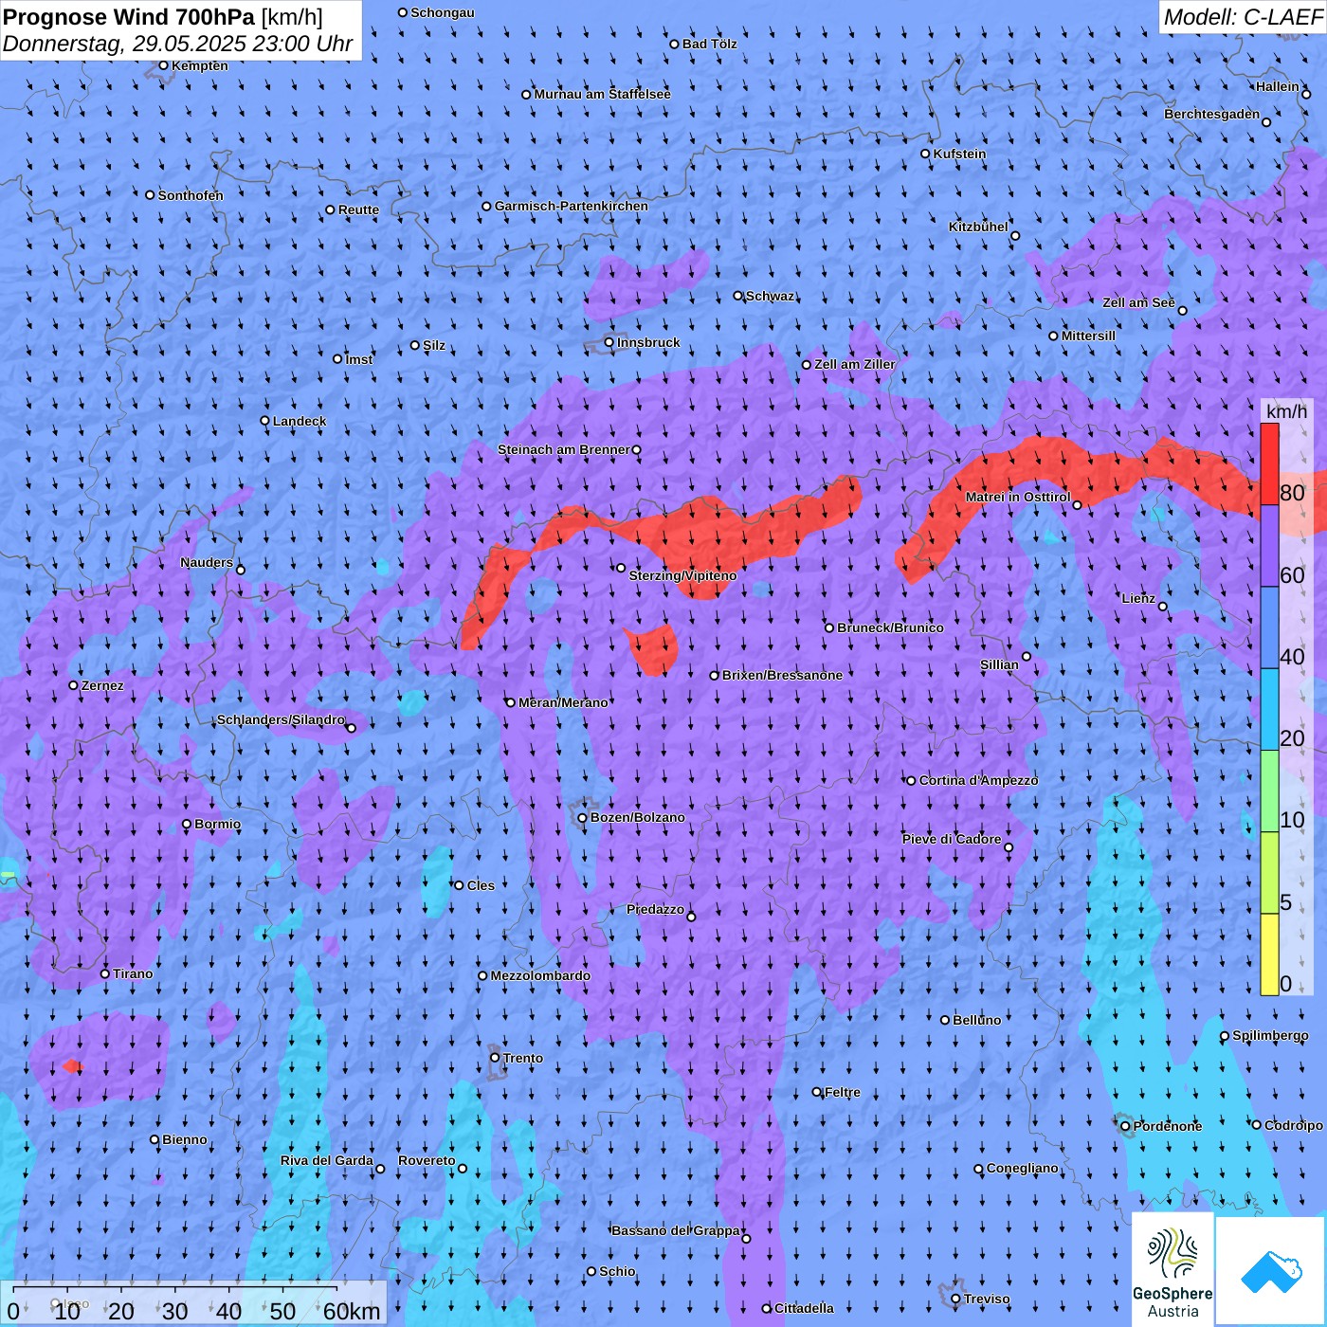Click the Brixen/Bressanone label
The image size is (1327, 1327).
(x=782, y=675)
